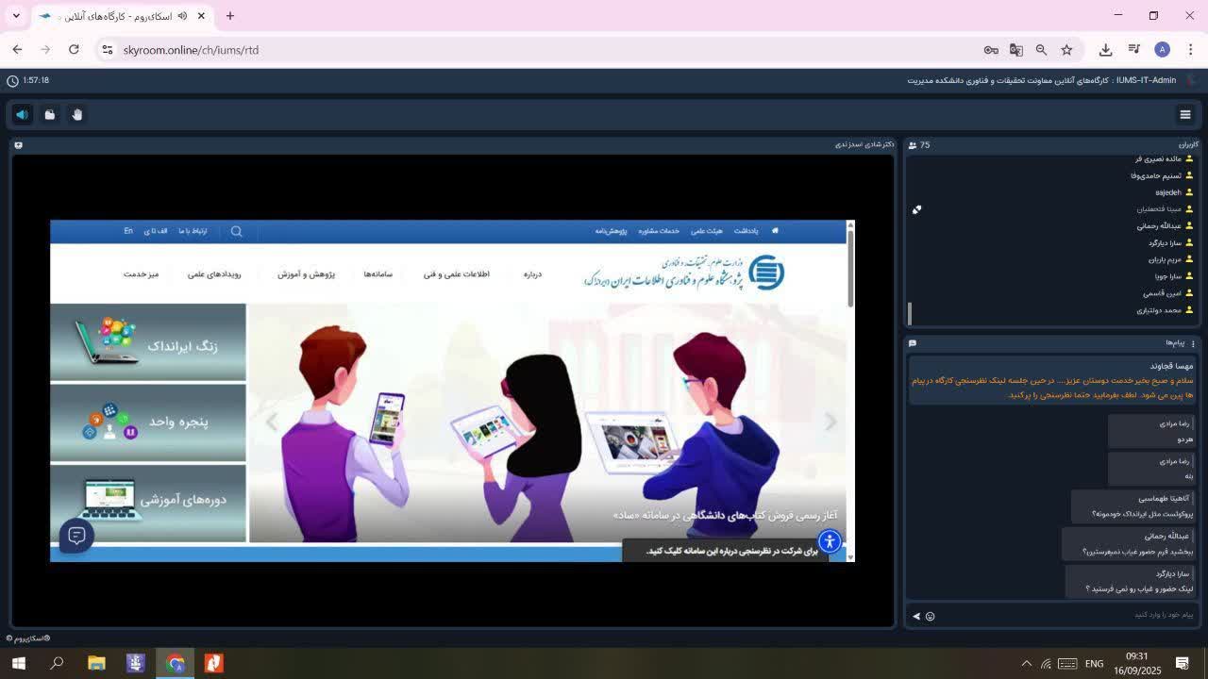Open the Skyroom hamburger menu
Screen dimensions: 1208x679
(1185, 114)
